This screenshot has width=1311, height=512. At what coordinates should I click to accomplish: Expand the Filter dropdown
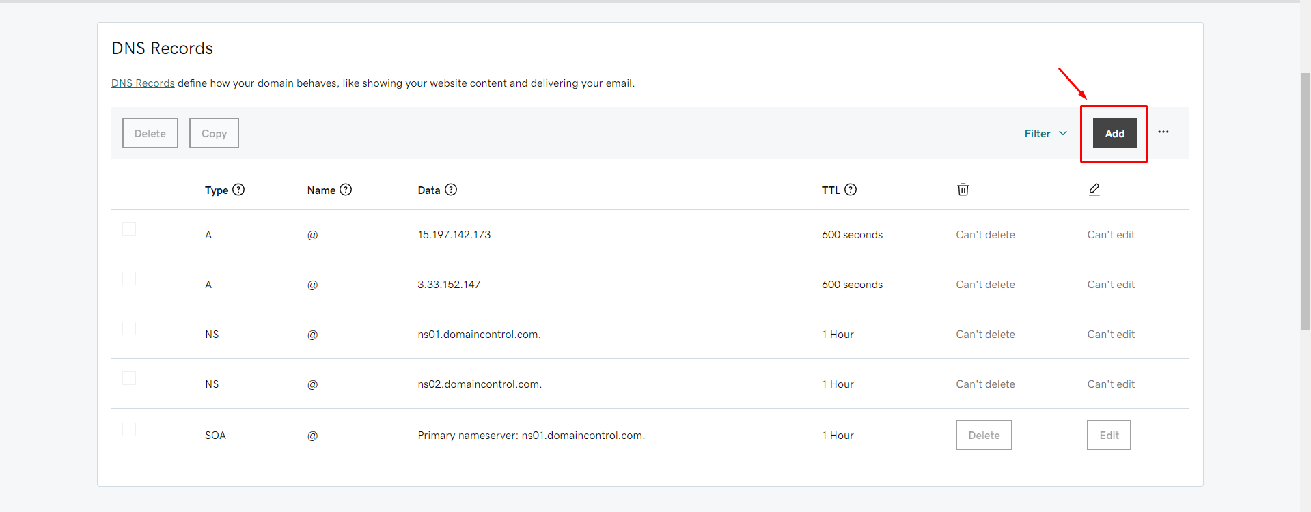tap(1045, 134)
